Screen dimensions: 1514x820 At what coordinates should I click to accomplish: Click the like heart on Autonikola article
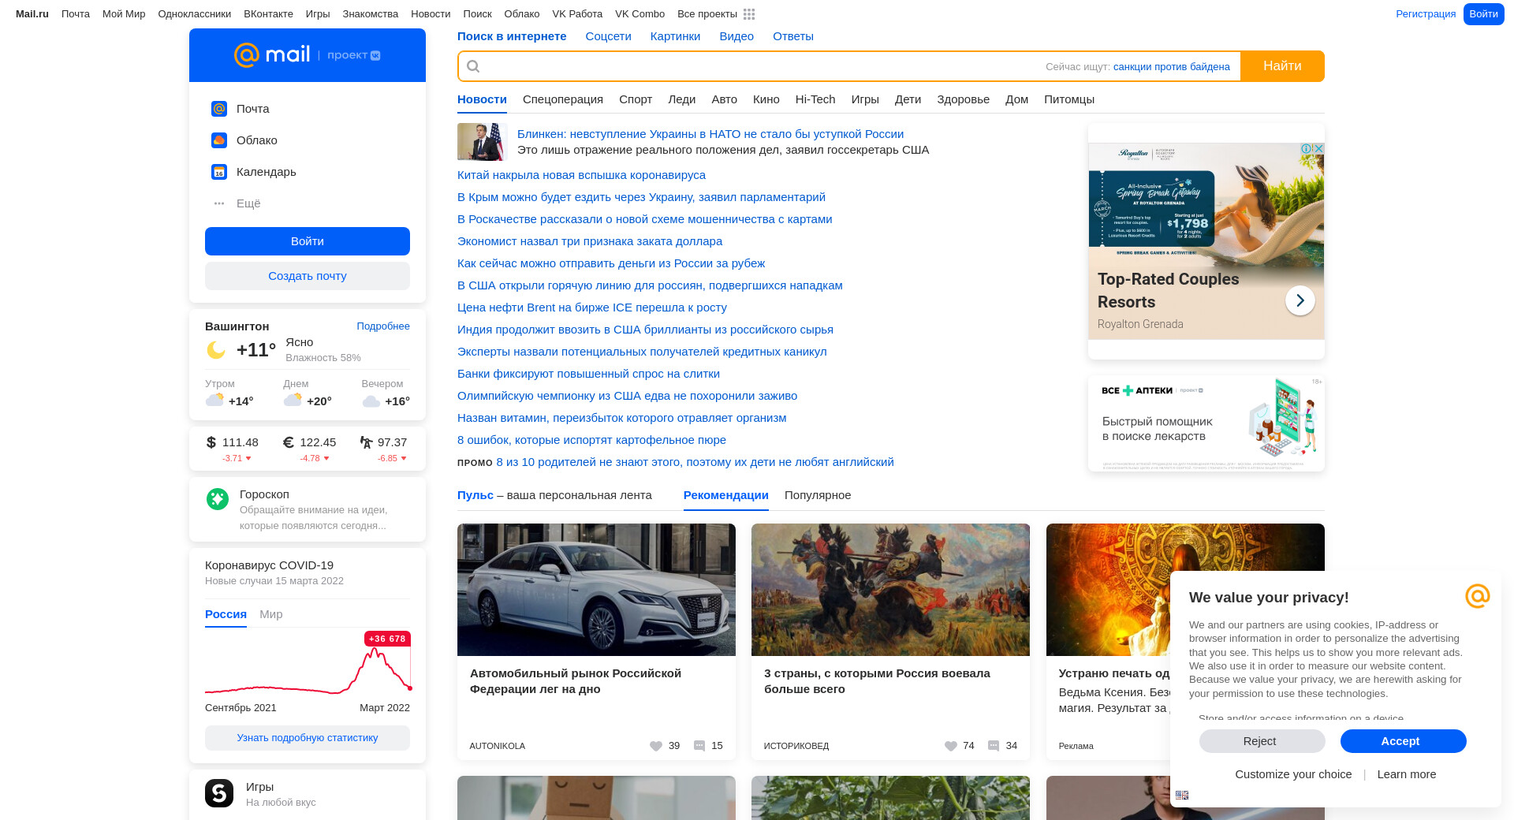pos(655,746)
